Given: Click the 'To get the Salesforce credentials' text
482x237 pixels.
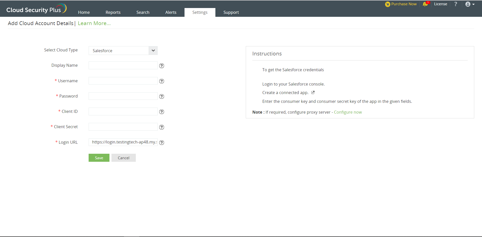Looking at the screenshot, I should tap(293, 70).
